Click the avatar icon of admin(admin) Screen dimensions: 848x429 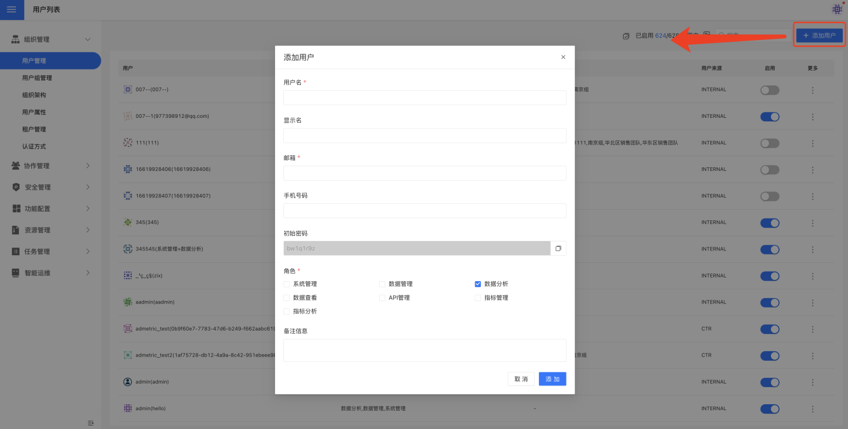click(128, 382)
